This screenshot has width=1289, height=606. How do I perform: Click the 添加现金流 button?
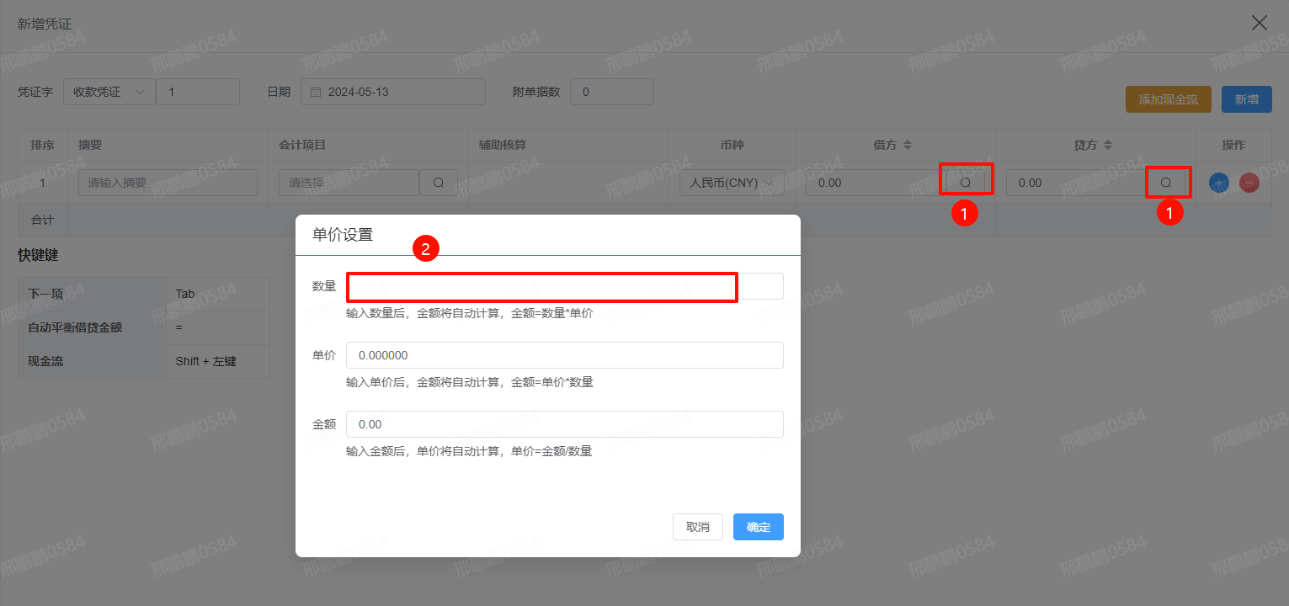(x=1168, y=99)
